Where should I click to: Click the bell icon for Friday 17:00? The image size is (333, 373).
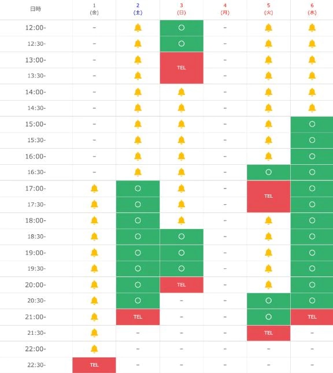click(94, 189)
